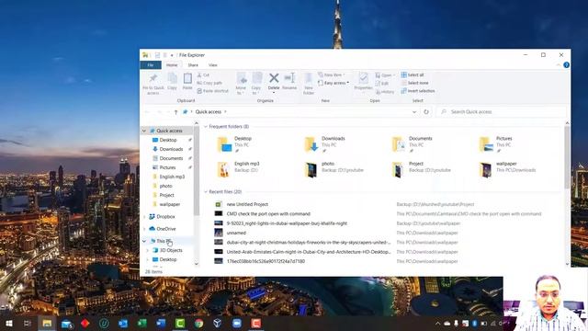Open the address bar history dropdown
This screenshot has height=331, width=588.
414,112
